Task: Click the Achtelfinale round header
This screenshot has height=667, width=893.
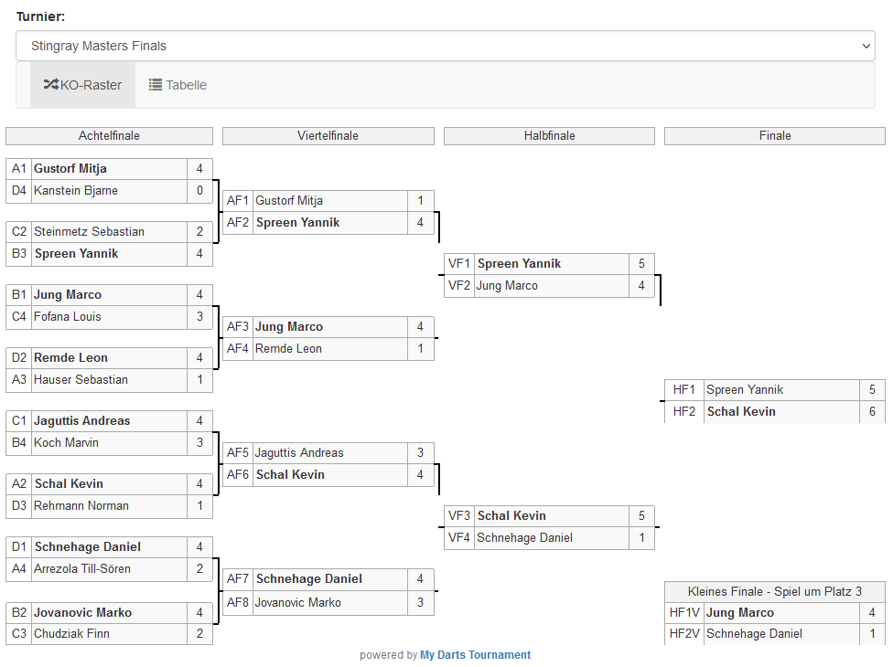Action: click(109, 136)
